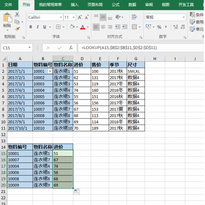Select column D header
This screenshot has width=205, height=205.
[82, 59]
